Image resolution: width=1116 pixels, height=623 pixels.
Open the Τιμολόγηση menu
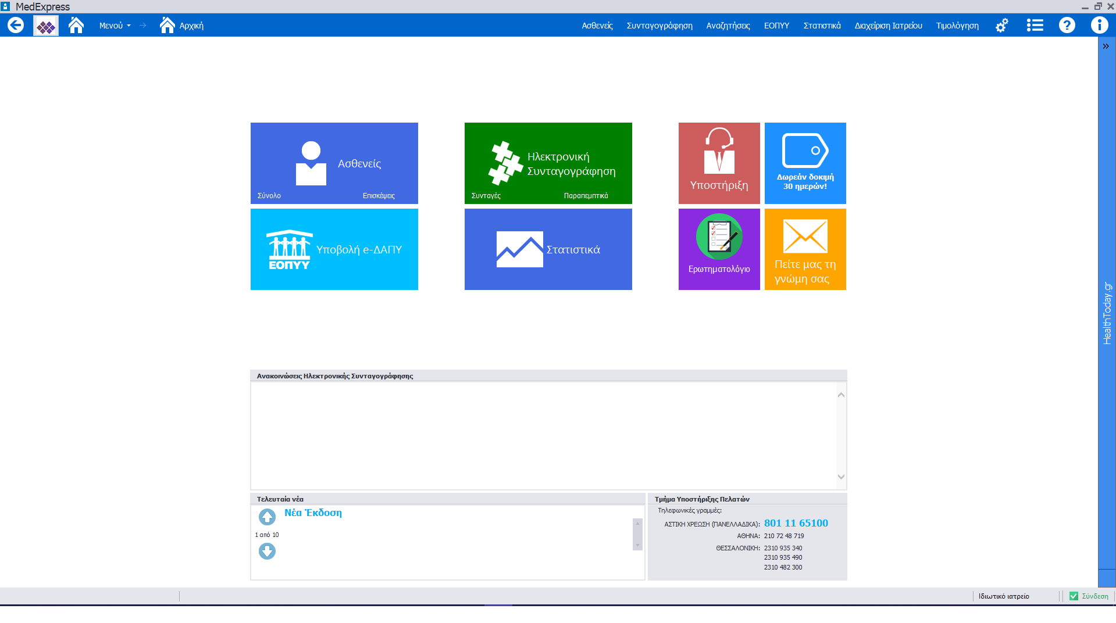point(957,26)
